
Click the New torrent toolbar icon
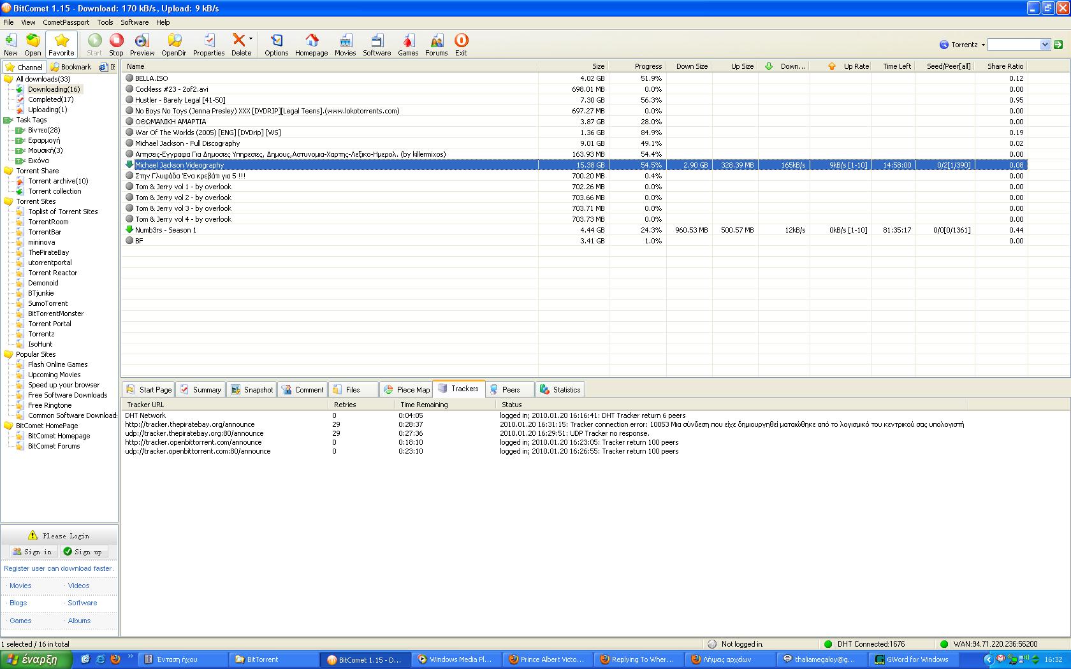pos(11,45)
